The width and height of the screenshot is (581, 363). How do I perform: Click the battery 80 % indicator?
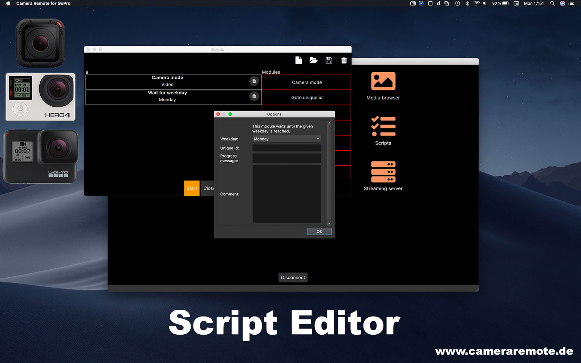pyautogui.click(x=500, y=3)
